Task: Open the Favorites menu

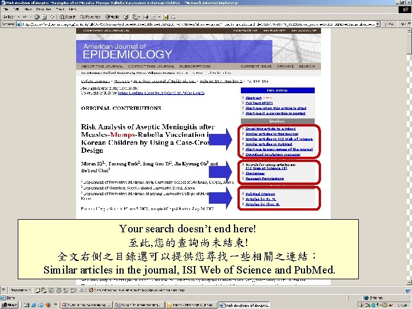Action: 43,9
